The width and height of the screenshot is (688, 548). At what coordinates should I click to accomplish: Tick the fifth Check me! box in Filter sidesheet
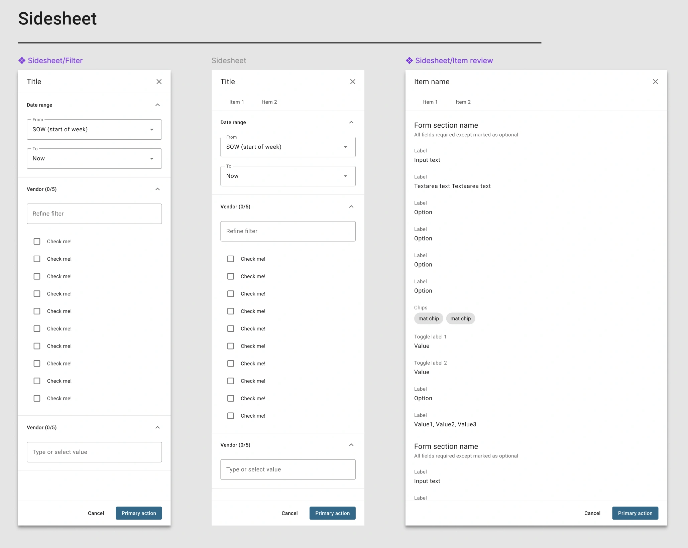tap(37, 311)
